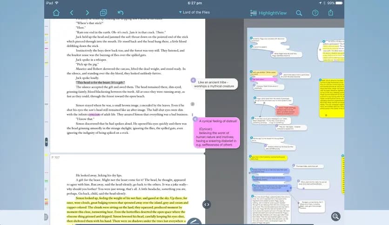
Task: Tap the 'P. 107' page label
Action: point(55,157)
